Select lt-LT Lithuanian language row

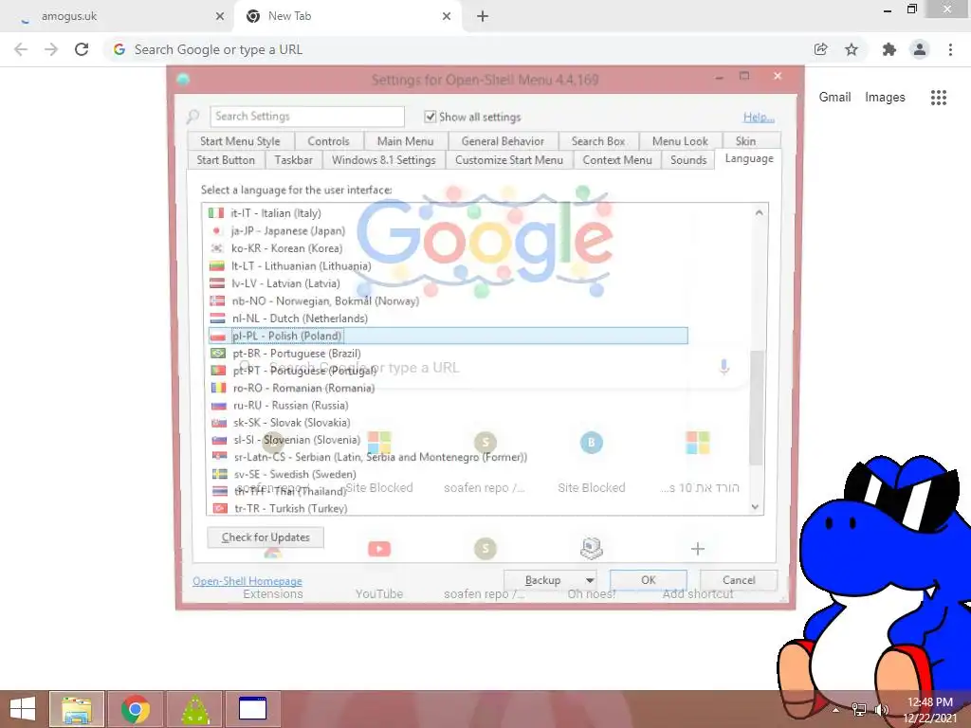pos(449,265)
